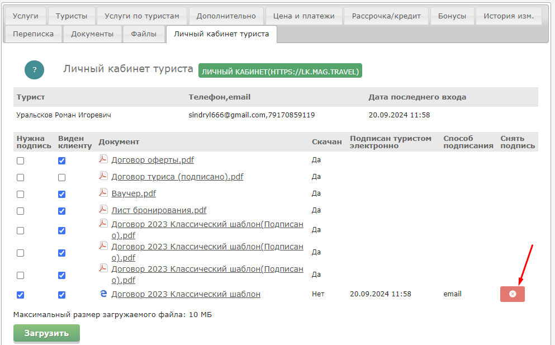Open the Договор оферты.pdf link
The image size is (555, 345).
click(x=153, y=160)
